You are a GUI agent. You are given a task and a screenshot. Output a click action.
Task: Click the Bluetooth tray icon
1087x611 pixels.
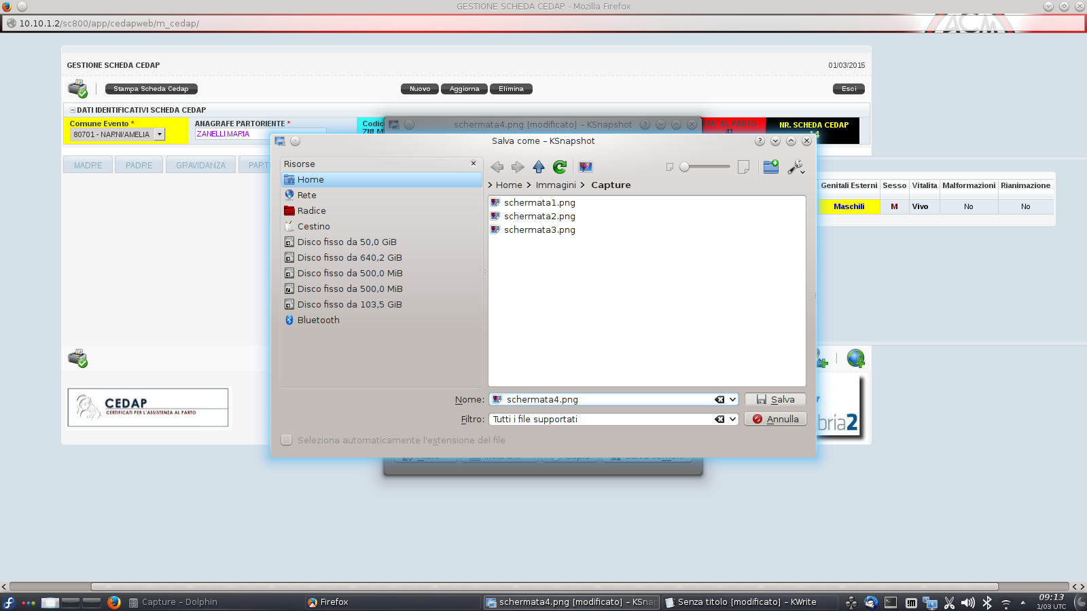click(987, 602)
